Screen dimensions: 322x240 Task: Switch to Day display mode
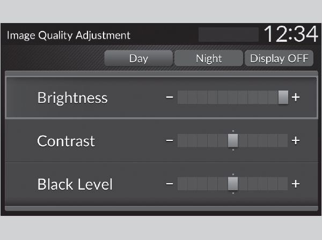pyautogui.click(x=138, y=58)
